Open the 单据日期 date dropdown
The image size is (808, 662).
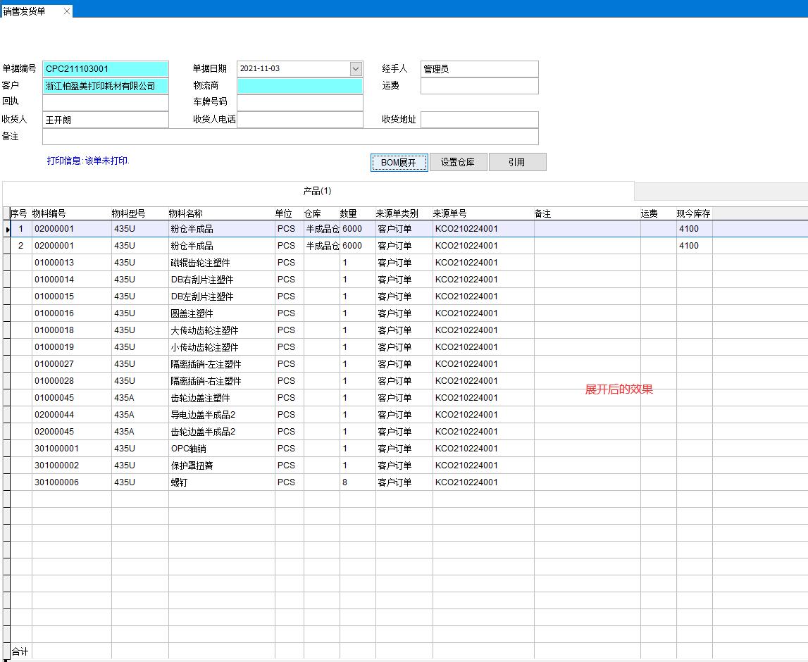click(x=357, y=68)
